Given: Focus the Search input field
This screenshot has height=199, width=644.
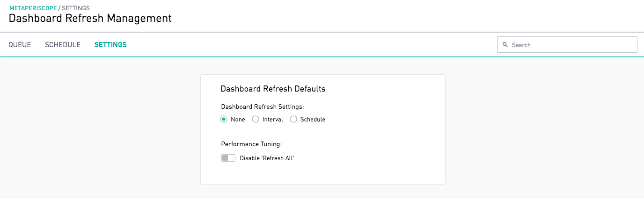Looking at the screenshot, I should click(x=567, y=45).
